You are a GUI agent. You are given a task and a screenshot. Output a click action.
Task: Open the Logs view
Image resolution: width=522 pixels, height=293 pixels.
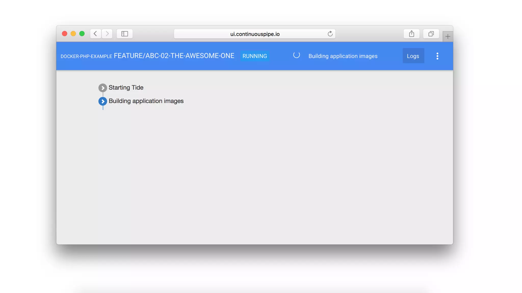(x=413, y=56)
